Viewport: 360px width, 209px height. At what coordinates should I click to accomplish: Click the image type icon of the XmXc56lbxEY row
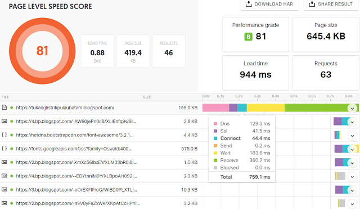pos(4,162)
